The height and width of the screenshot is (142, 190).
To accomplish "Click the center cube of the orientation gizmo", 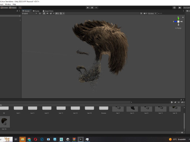I will (179, 22).
